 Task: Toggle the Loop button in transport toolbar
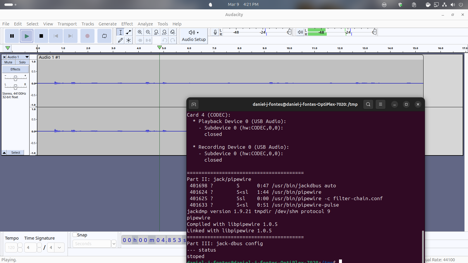[104, 36]
